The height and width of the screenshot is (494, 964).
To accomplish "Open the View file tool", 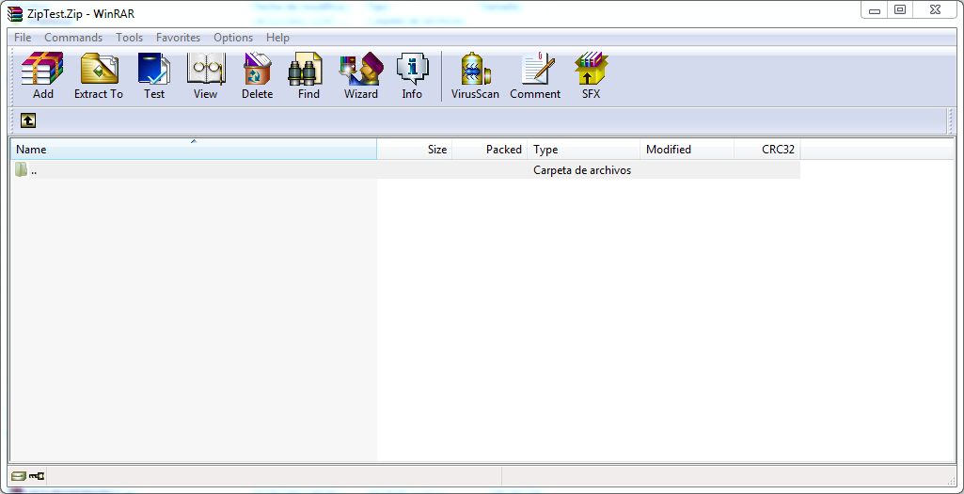I will [205, 75].
